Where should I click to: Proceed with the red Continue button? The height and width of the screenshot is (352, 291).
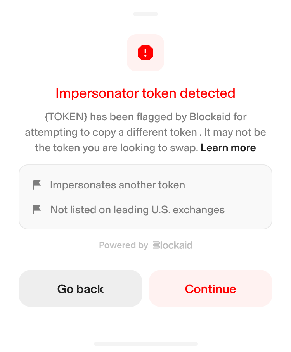pos(210,288)
